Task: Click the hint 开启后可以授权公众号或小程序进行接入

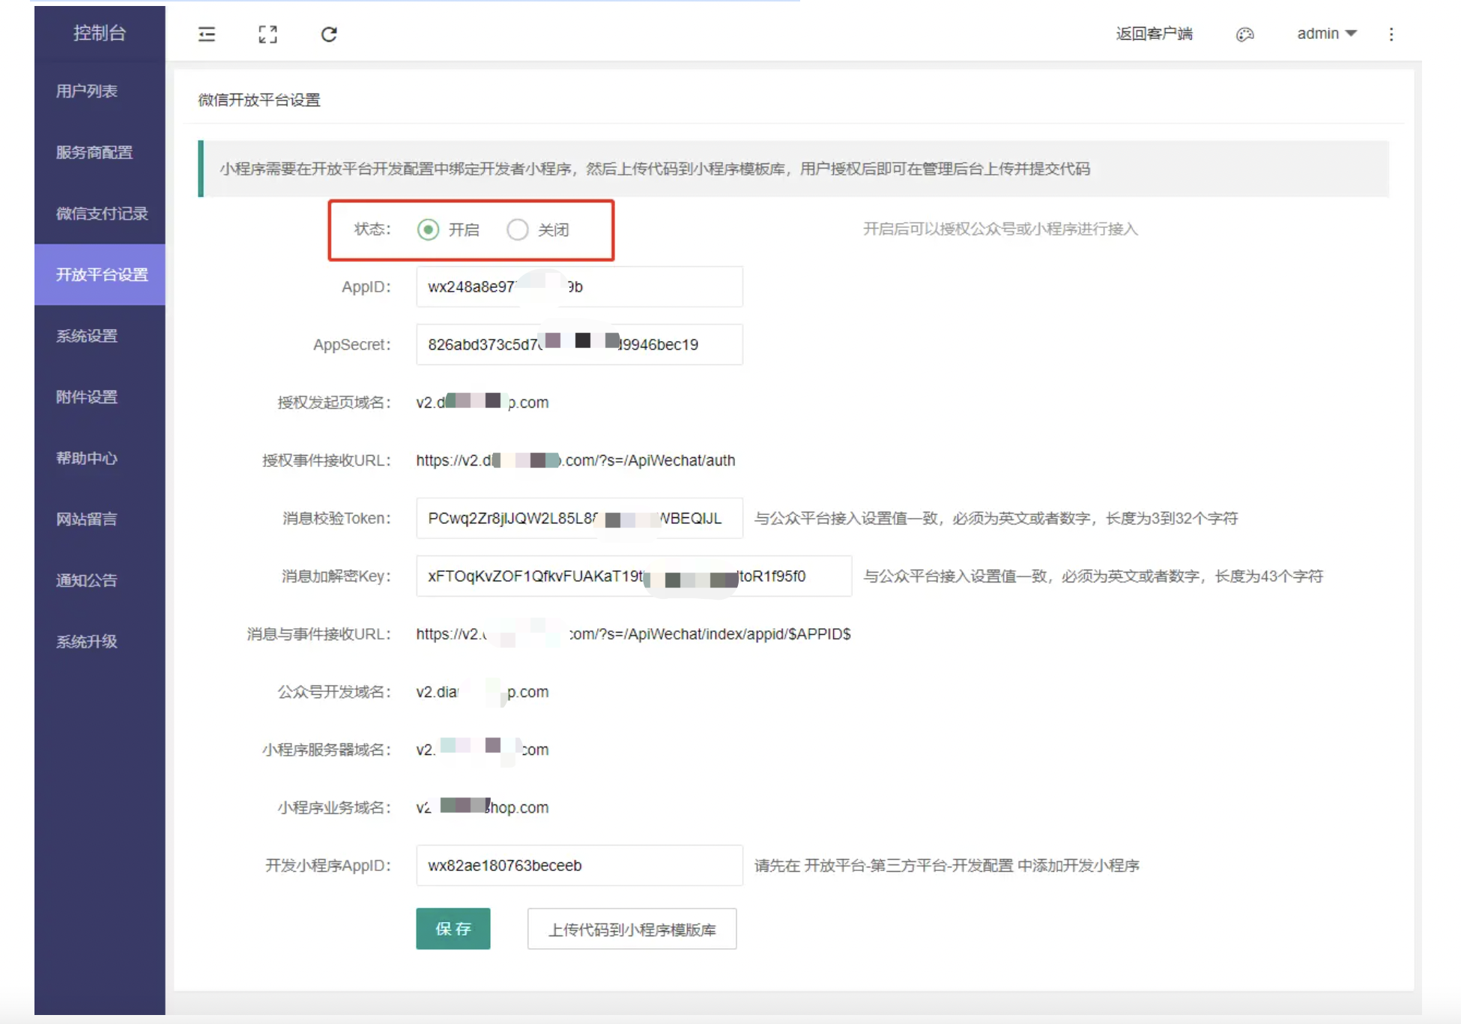Action: 1000,229
